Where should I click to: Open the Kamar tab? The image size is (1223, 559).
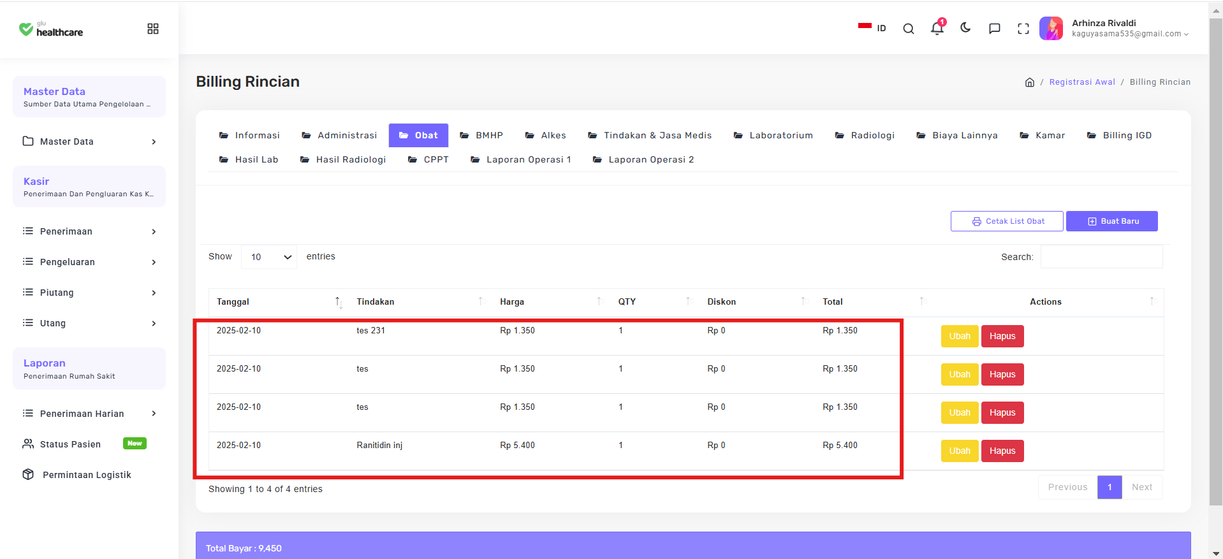1042,135
